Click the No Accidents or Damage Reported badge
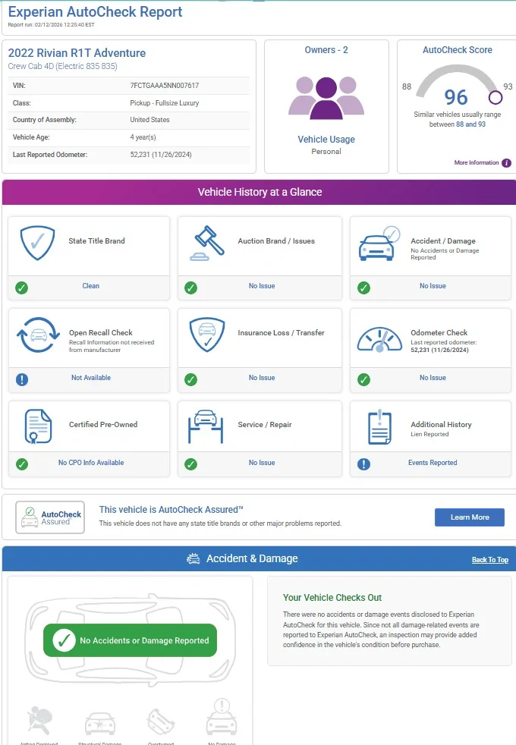This screenshot has height=745, width=516. (131, 640)
